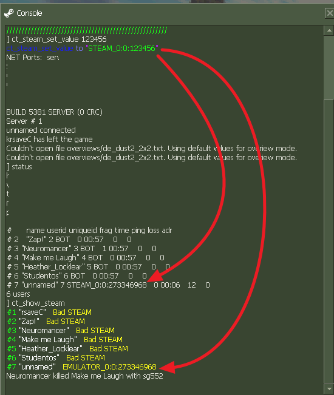Click the green STEAM_0:0:123456 value text

[x=122, y=49]
